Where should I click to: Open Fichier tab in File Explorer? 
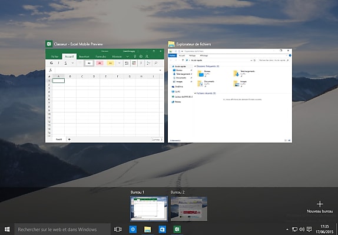point(172,55)
